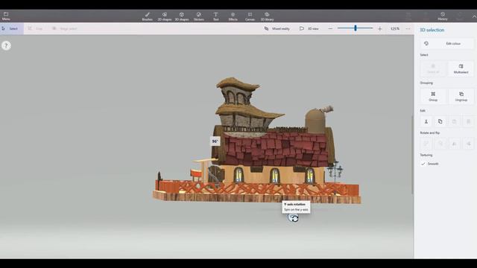The height and width of the screenshot is (268, 477).
Task: Click the 125% zoom value field
Action: point(394,28)
